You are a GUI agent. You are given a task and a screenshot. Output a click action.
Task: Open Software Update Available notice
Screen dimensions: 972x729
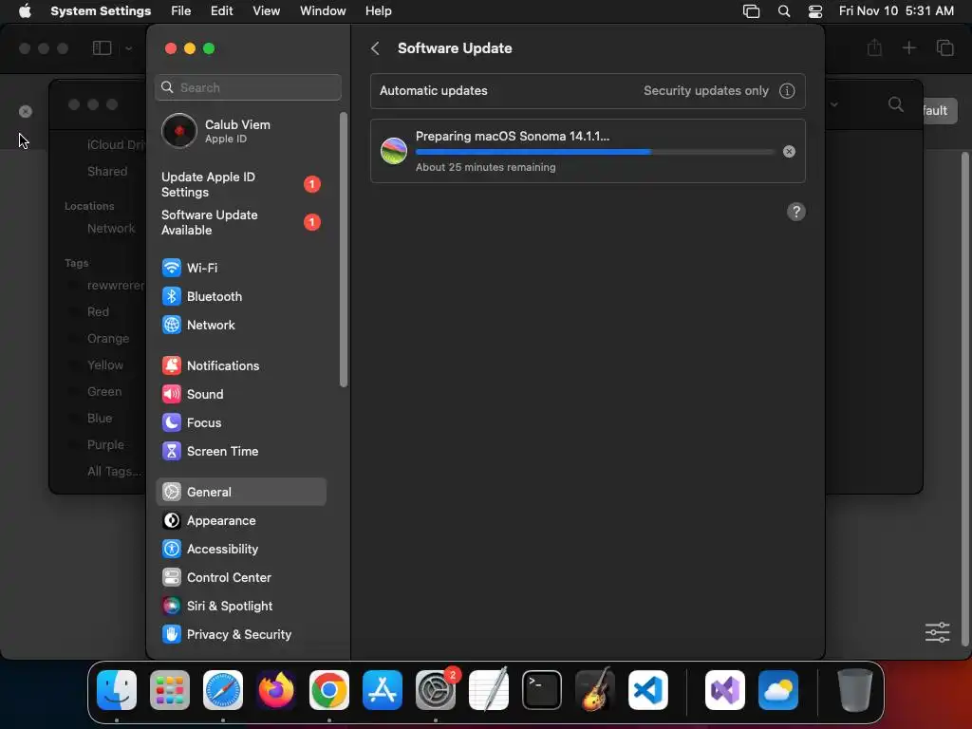(240, 222)
